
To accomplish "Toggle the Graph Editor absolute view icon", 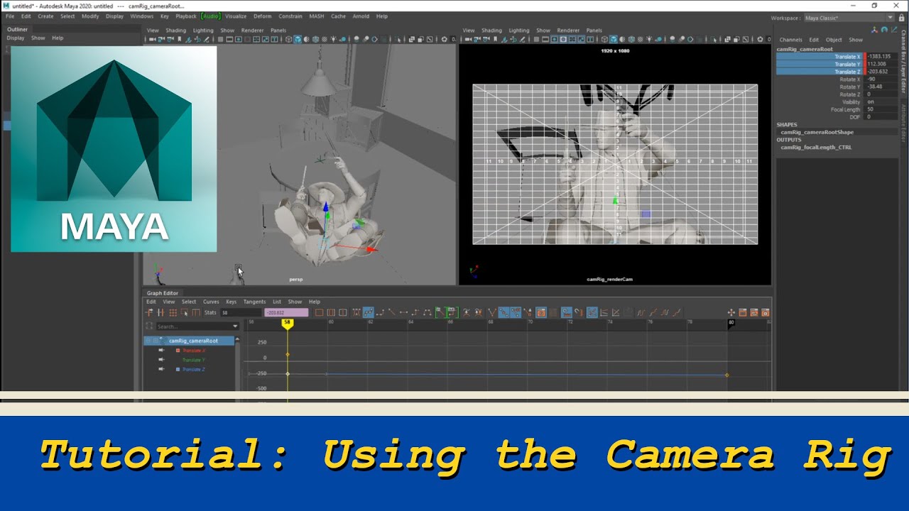I will coord(592,312).
